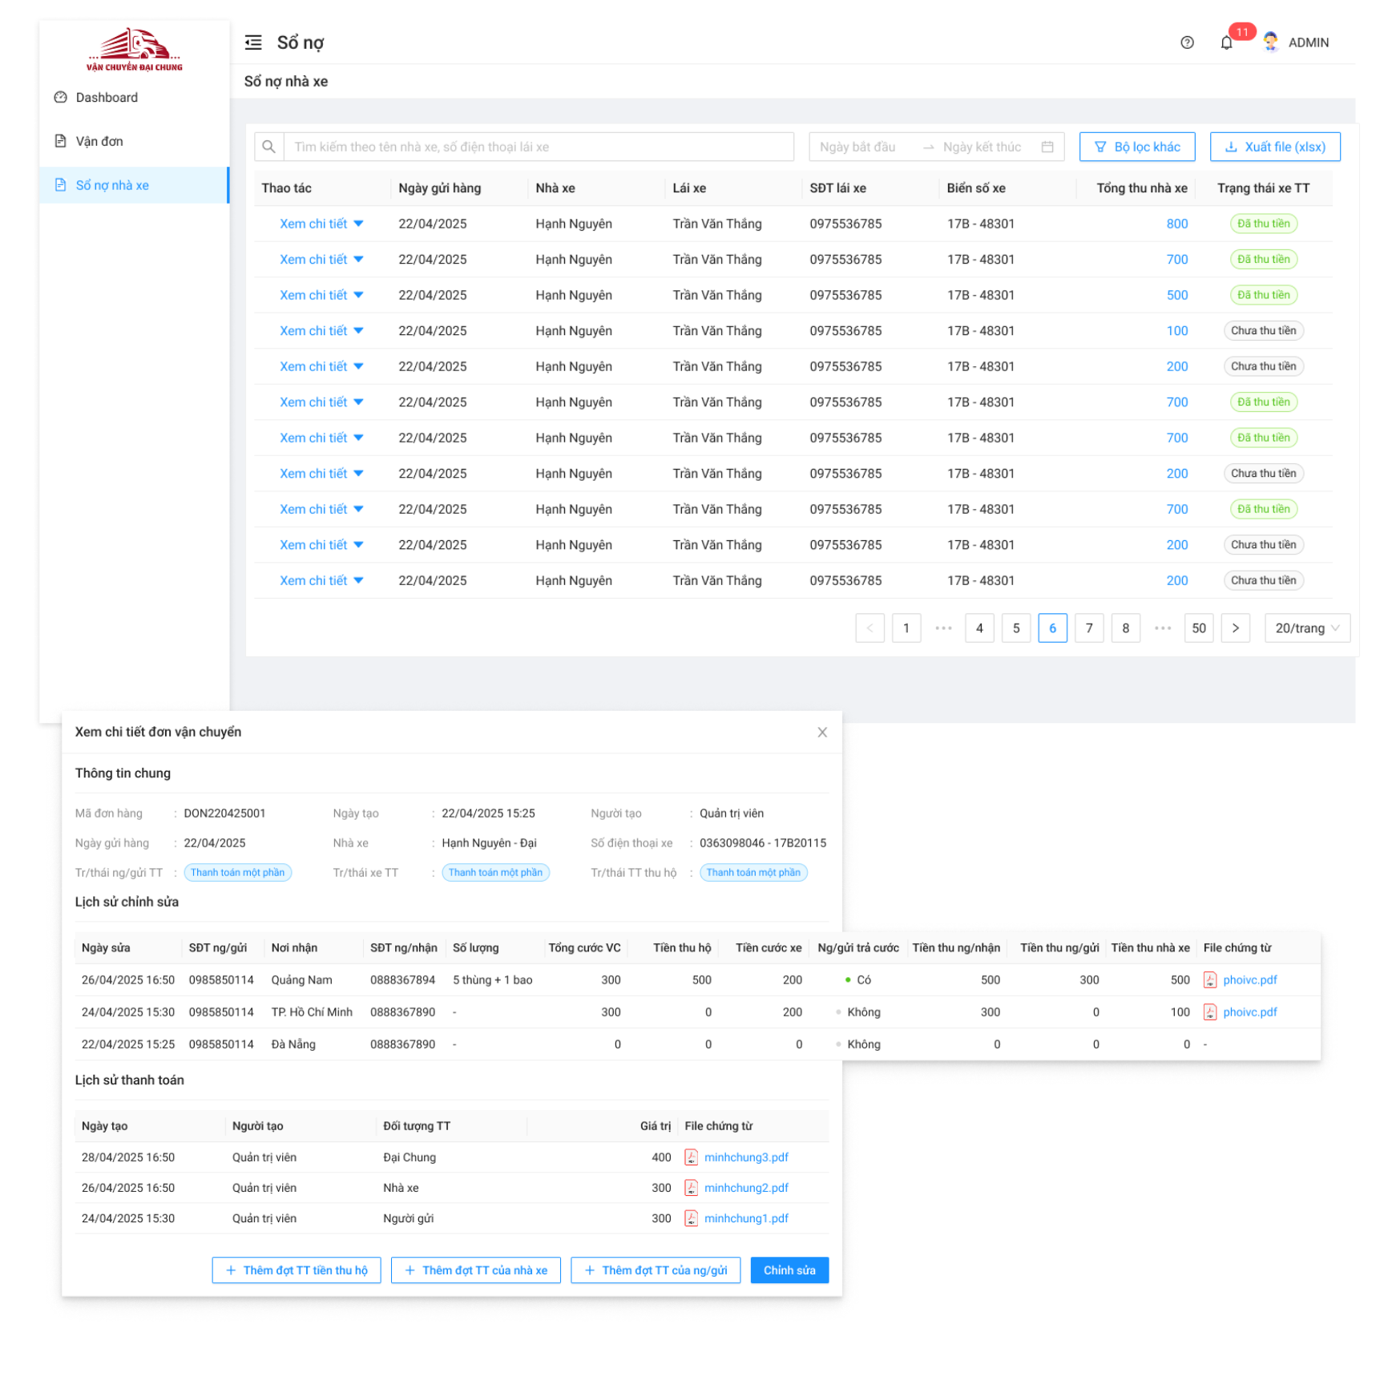Open Dashboard in the sidebar
The height and width of the screenshot is (1377, 1392).
107,97
